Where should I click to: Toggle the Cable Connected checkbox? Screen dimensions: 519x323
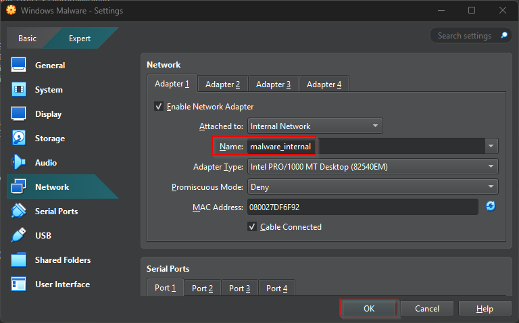point(252,226)
